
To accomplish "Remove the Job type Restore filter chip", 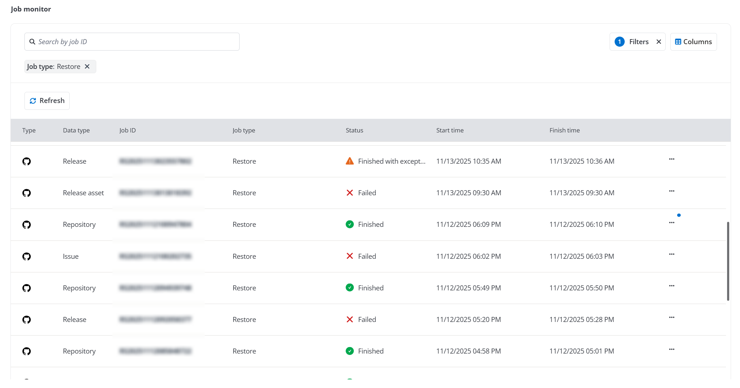I will tap(87, 66).
